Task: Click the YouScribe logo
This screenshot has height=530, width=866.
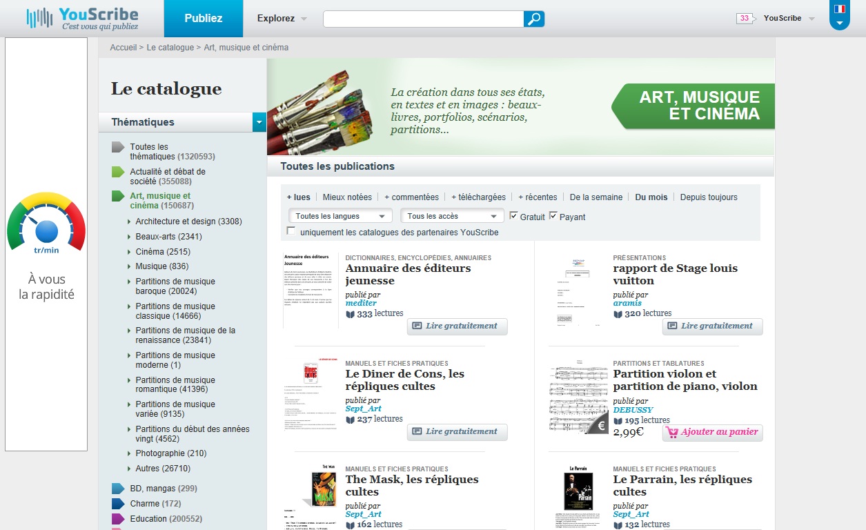Action: click(x=82, y=19)
